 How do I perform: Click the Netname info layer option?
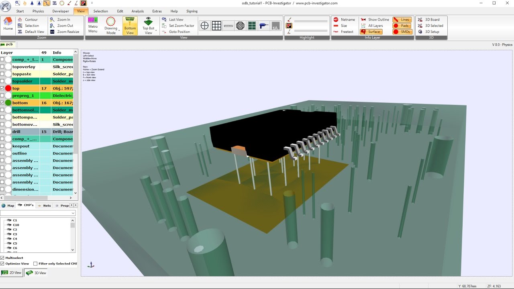344,19
